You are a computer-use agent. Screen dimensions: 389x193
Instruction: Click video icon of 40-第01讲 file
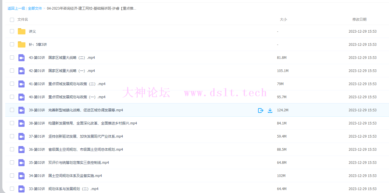22,97
